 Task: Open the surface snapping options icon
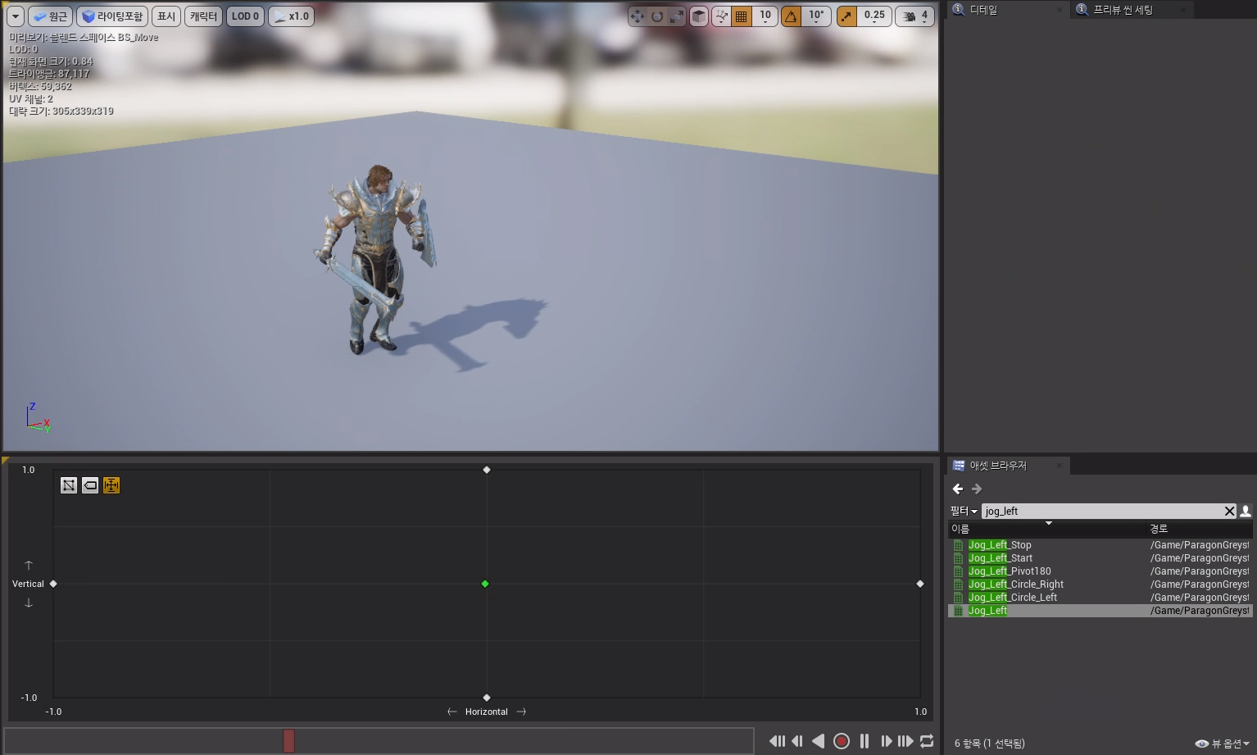point(721,16)
